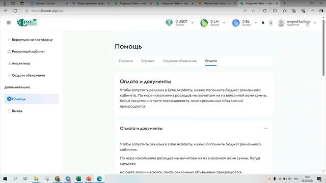Click the volume icon in system tray
The height and width of the screenshot is (183, 326).
[290, 178]
